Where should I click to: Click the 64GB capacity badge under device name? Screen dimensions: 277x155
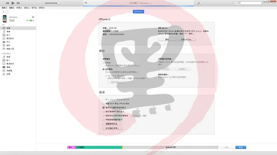point(12,20)
